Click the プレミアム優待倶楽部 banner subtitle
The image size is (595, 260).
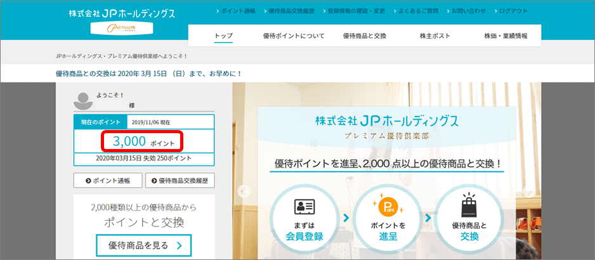(x=387, y=136)
